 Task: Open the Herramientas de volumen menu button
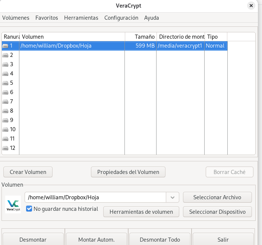[x=141, y=212]
